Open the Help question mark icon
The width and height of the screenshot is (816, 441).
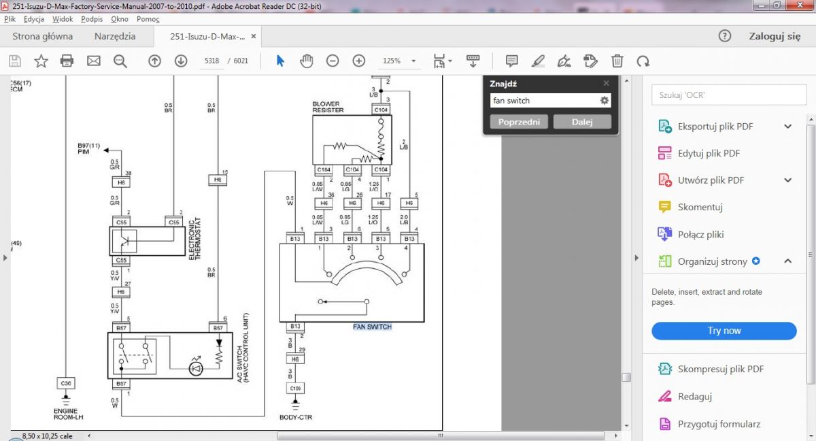point(725,36)
